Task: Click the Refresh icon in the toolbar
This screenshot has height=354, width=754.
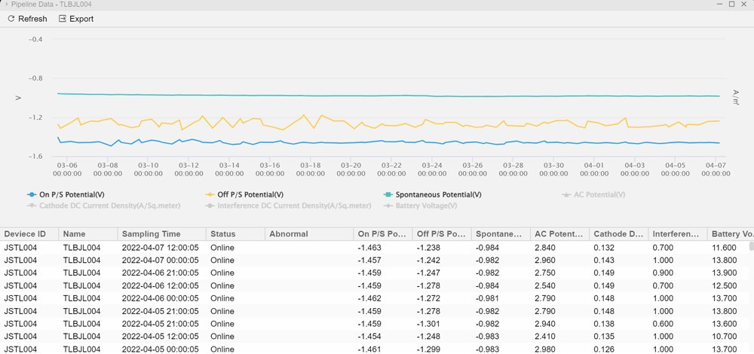Action: (x=11, y=19)
